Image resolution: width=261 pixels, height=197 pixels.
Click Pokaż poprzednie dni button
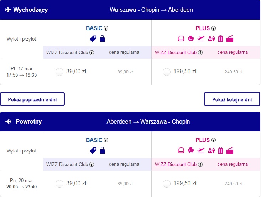tap(32, 99)
